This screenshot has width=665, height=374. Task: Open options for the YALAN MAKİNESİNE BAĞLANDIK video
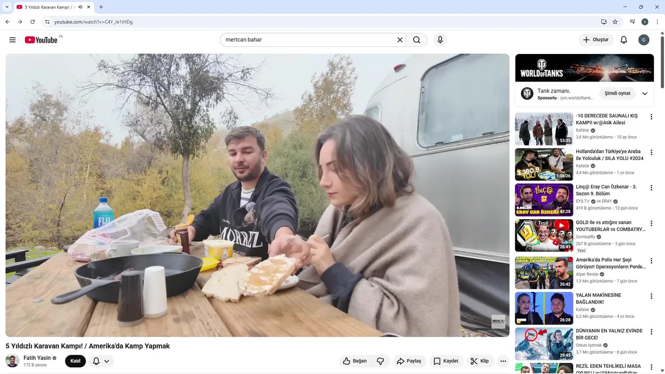tap(651, 296)
